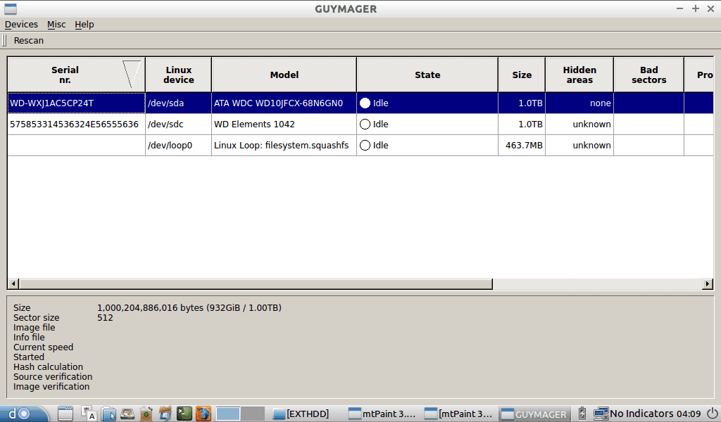Click the Bad sectors column header
721x422 pixels.
[648, 75]
